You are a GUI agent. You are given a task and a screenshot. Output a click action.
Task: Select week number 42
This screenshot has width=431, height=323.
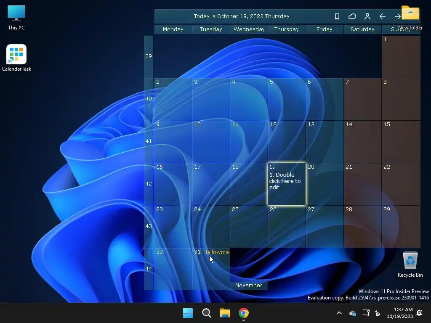(x=149, y=184)
